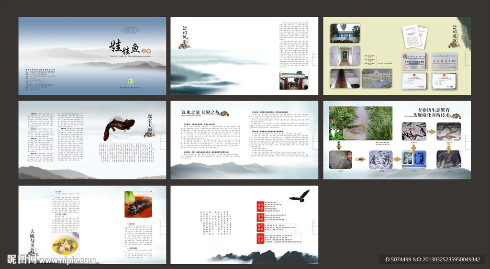Select the red 合作优惠 label
This screenshot has height=269, width=490.
260,217
